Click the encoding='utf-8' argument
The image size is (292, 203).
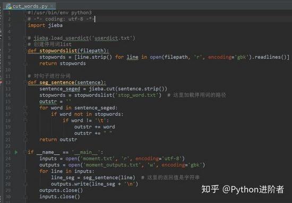point(159,158)
